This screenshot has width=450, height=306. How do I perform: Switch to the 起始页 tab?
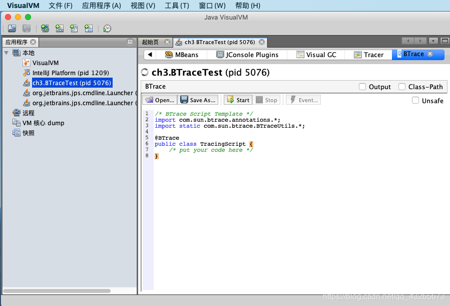(x=150, y=42)
